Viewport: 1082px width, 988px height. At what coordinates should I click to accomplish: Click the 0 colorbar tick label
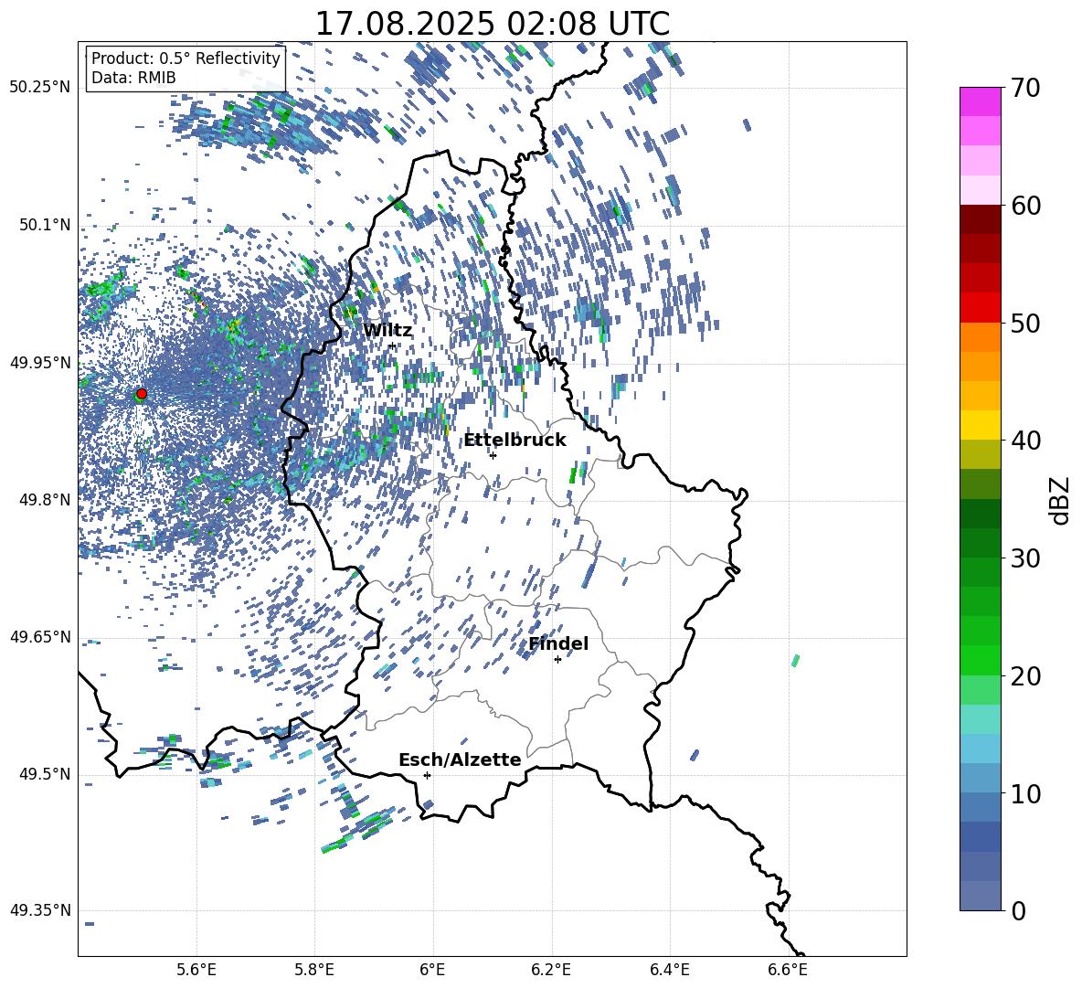point(1019,910)
